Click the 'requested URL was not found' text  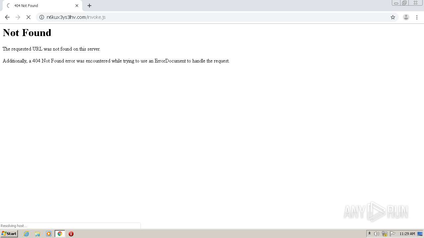coord(52,49)
